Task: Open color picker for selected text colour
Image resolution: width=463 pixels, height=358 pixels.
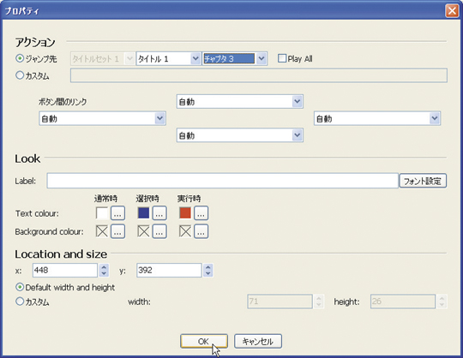Action: tap(159, 213)
